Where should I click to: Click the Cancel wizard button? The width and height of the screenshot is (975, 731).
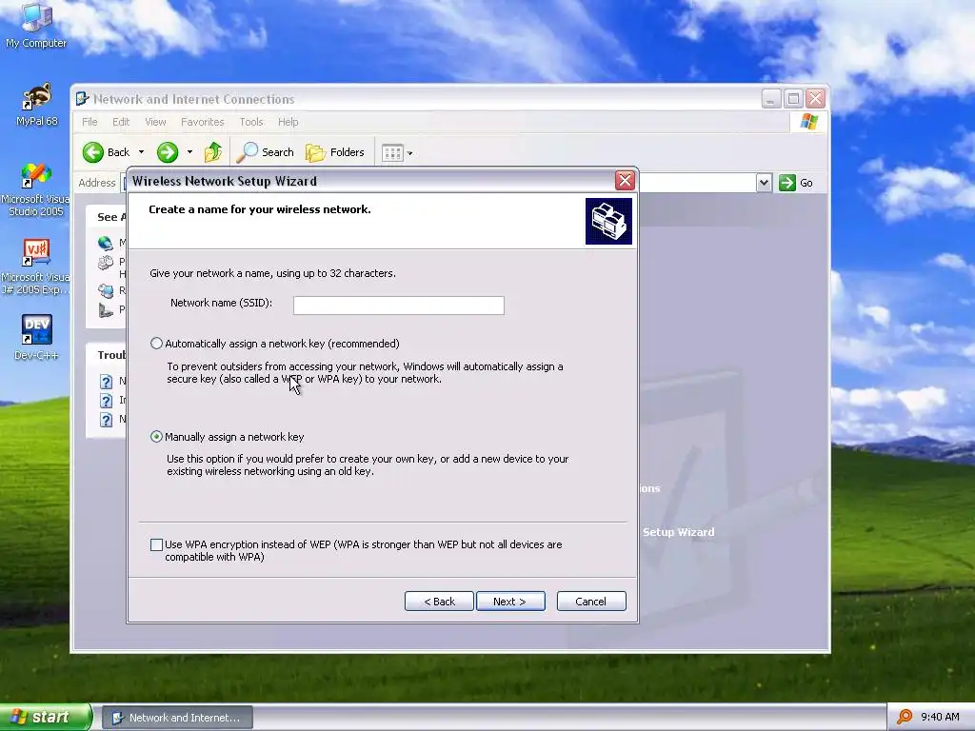[x=590, y=602]
